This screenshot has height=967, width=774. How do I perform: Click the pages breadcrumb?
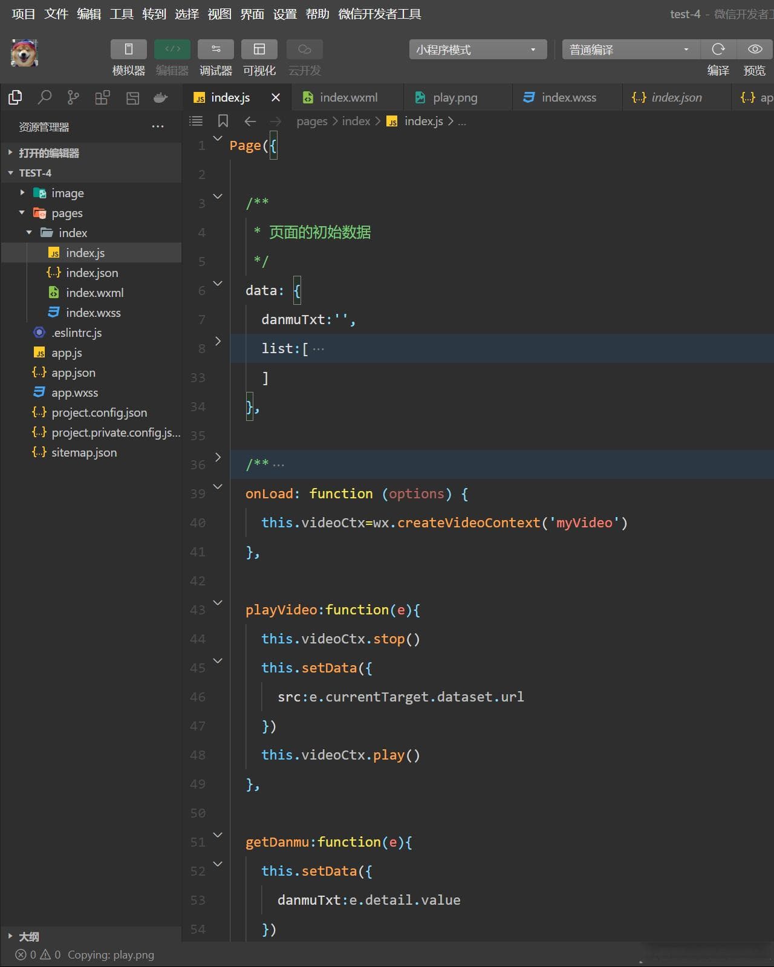click(x=312, y=122)
